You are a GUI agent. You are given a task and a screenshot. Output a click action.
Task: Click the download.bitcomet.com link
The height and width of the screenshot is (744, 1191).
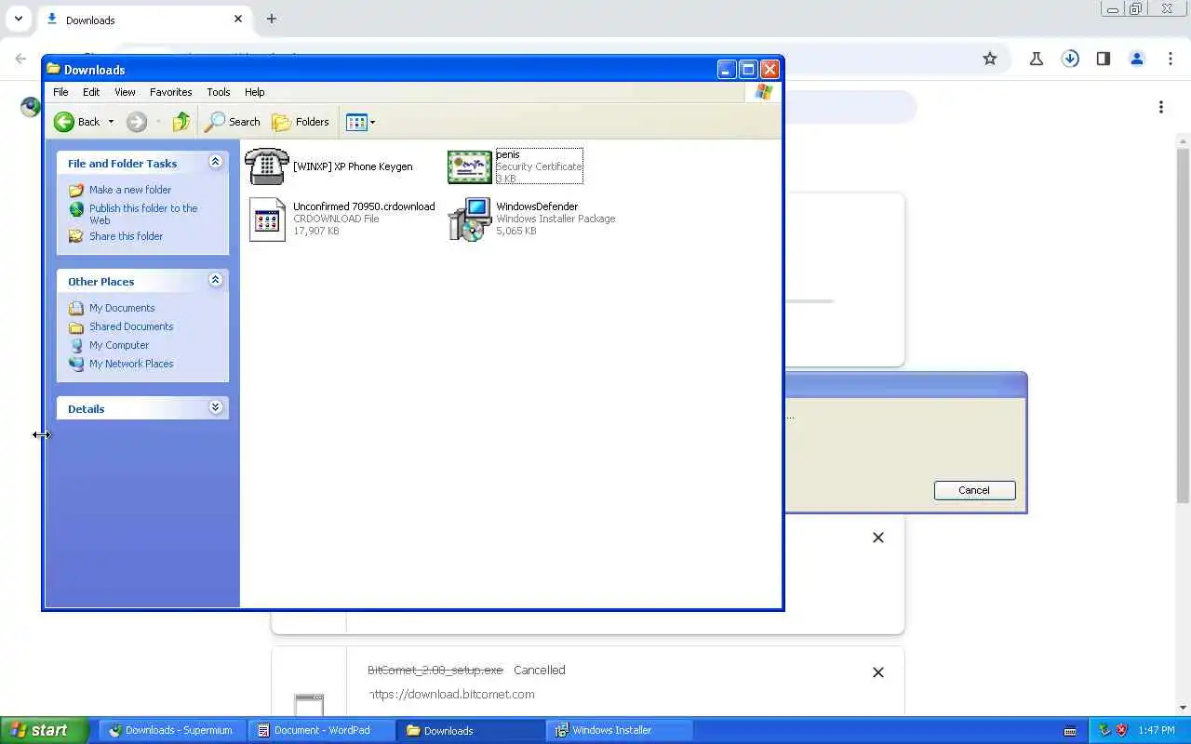click(x=452, y=694)
